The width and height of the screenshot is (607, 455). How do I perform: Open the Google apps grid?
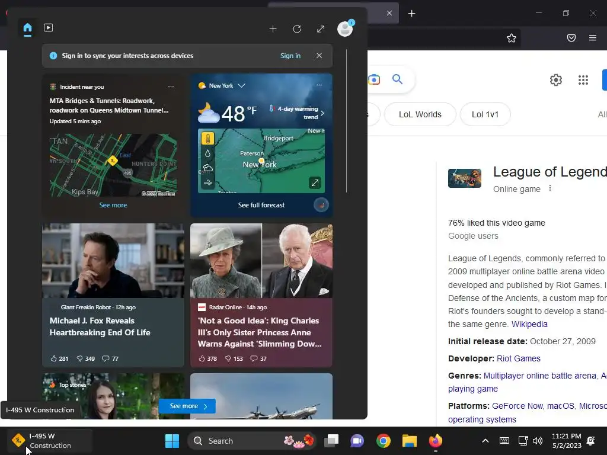(x=583, y=80)
